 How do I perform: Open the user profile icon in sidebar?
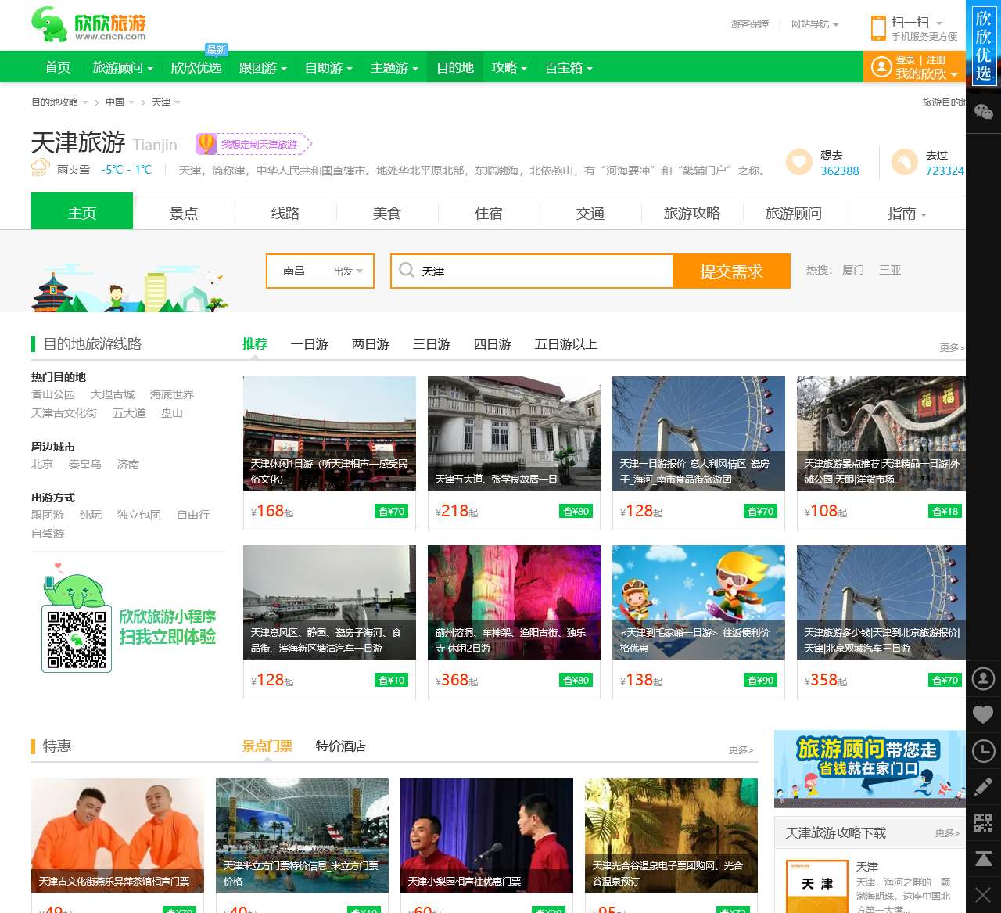[x=983, y=678]
